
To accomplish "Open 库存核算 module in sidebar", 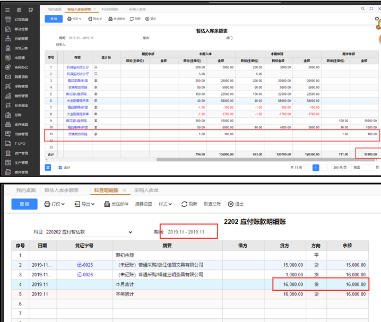I will (x=21, y=124).
